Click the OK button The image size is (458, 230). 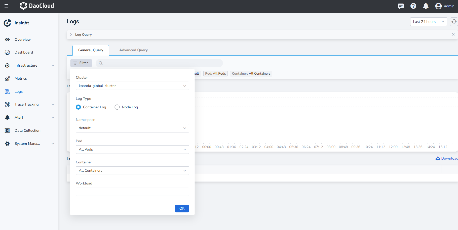click(x=182, y=208)
